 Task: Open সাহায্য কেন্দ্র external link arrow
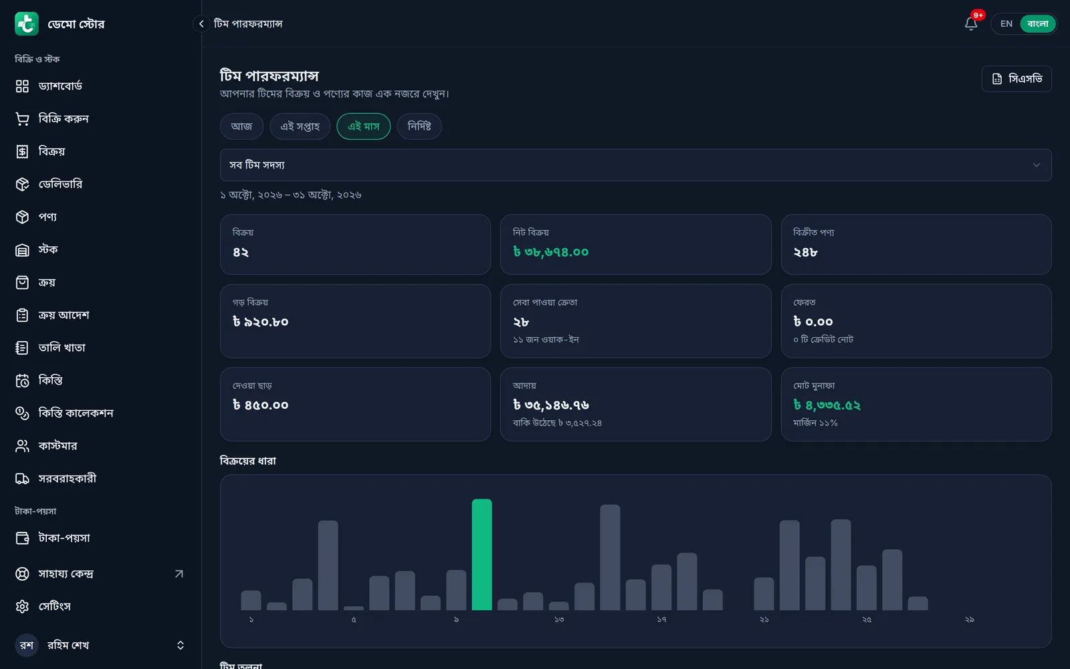[179, 574]
